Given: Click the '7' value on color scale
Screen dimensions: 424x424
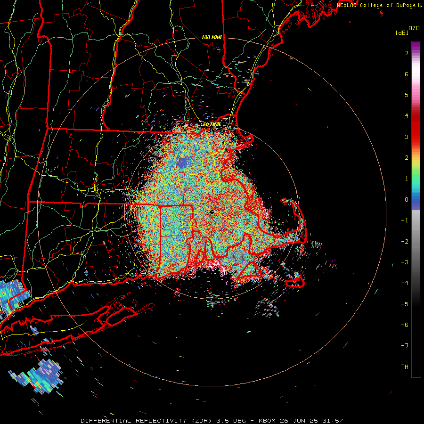Looking at the screenshot, I should pos(407,53).
